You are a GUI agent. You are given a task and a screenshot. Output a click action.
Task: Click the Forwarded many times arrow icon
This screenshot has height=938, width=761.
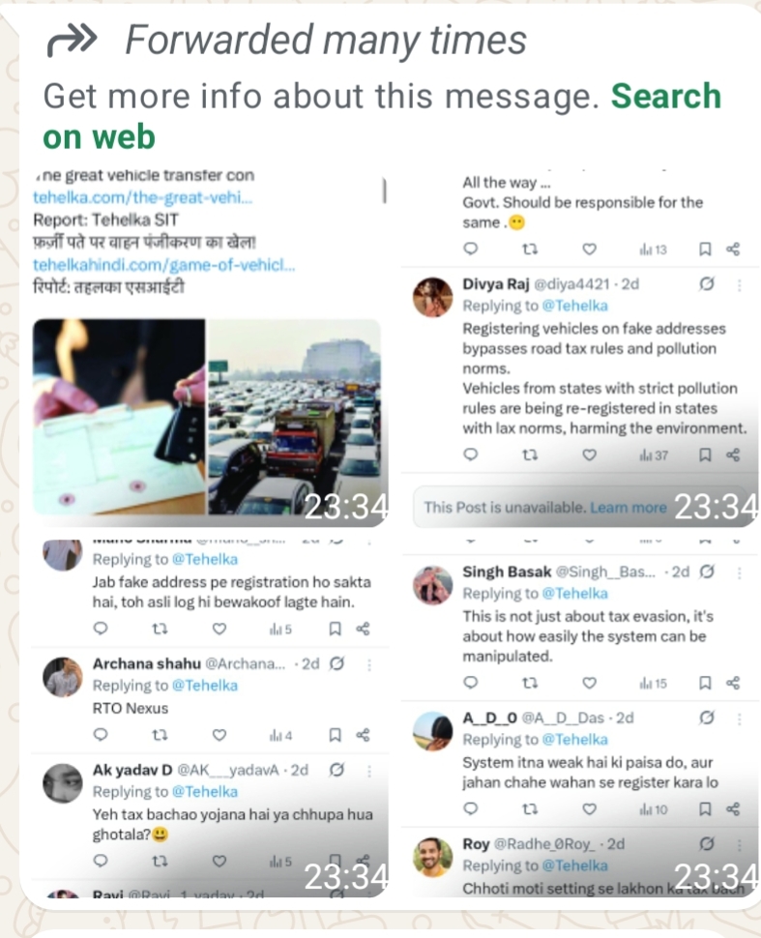click(x=72, y=40)
